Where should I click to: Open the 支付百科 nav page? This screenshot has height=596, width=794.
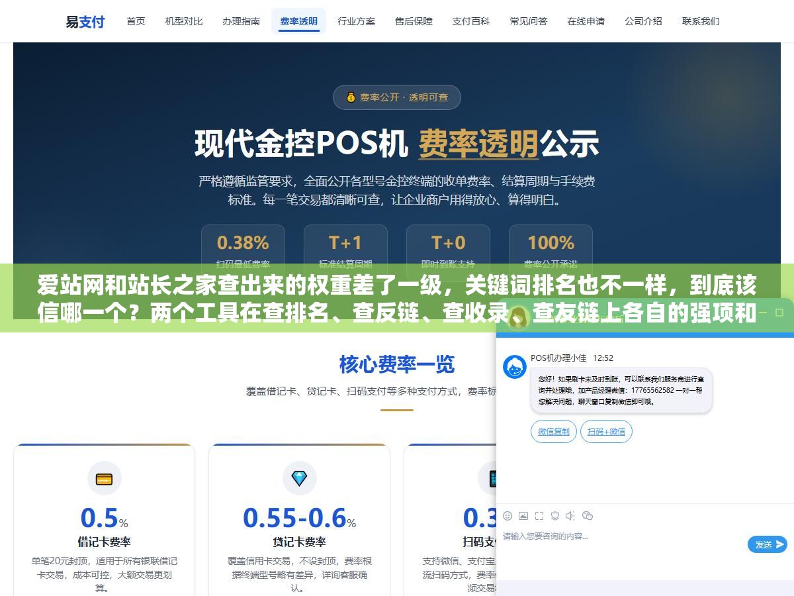click(471, 21)
